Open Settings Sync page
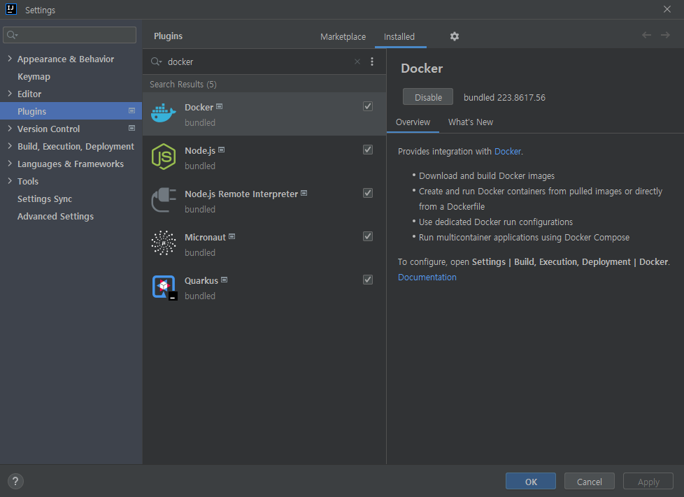Viewport: 684px width, 497px height. tap(45, 199)
